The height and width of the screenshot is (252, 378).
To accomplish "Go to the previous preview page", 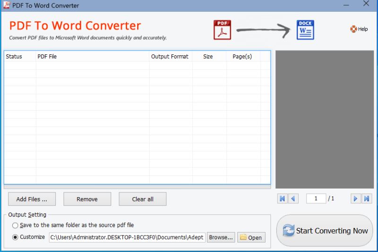I will click(293, 199).
